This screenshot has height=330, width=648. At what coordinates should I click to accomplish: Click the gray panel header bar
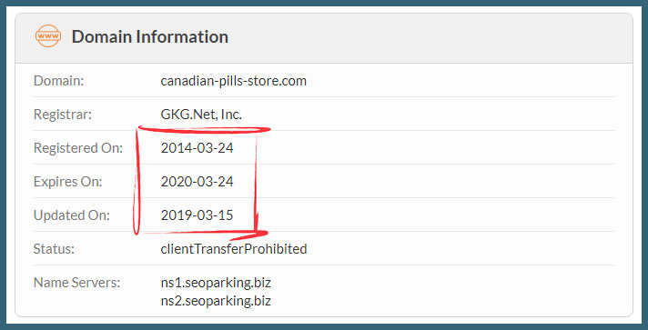[324, 38]
